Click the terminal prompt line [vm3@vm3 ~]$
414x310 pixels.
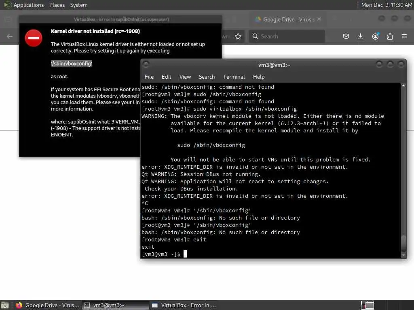pyautogui.click(x=161, y=254)
